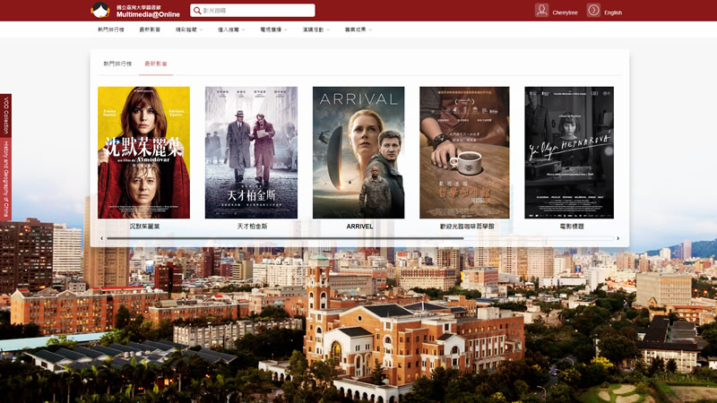Click the horizontal carousel scrollbar thumb
The height and width of the screenshot is (403, 717).
[285, 238]
